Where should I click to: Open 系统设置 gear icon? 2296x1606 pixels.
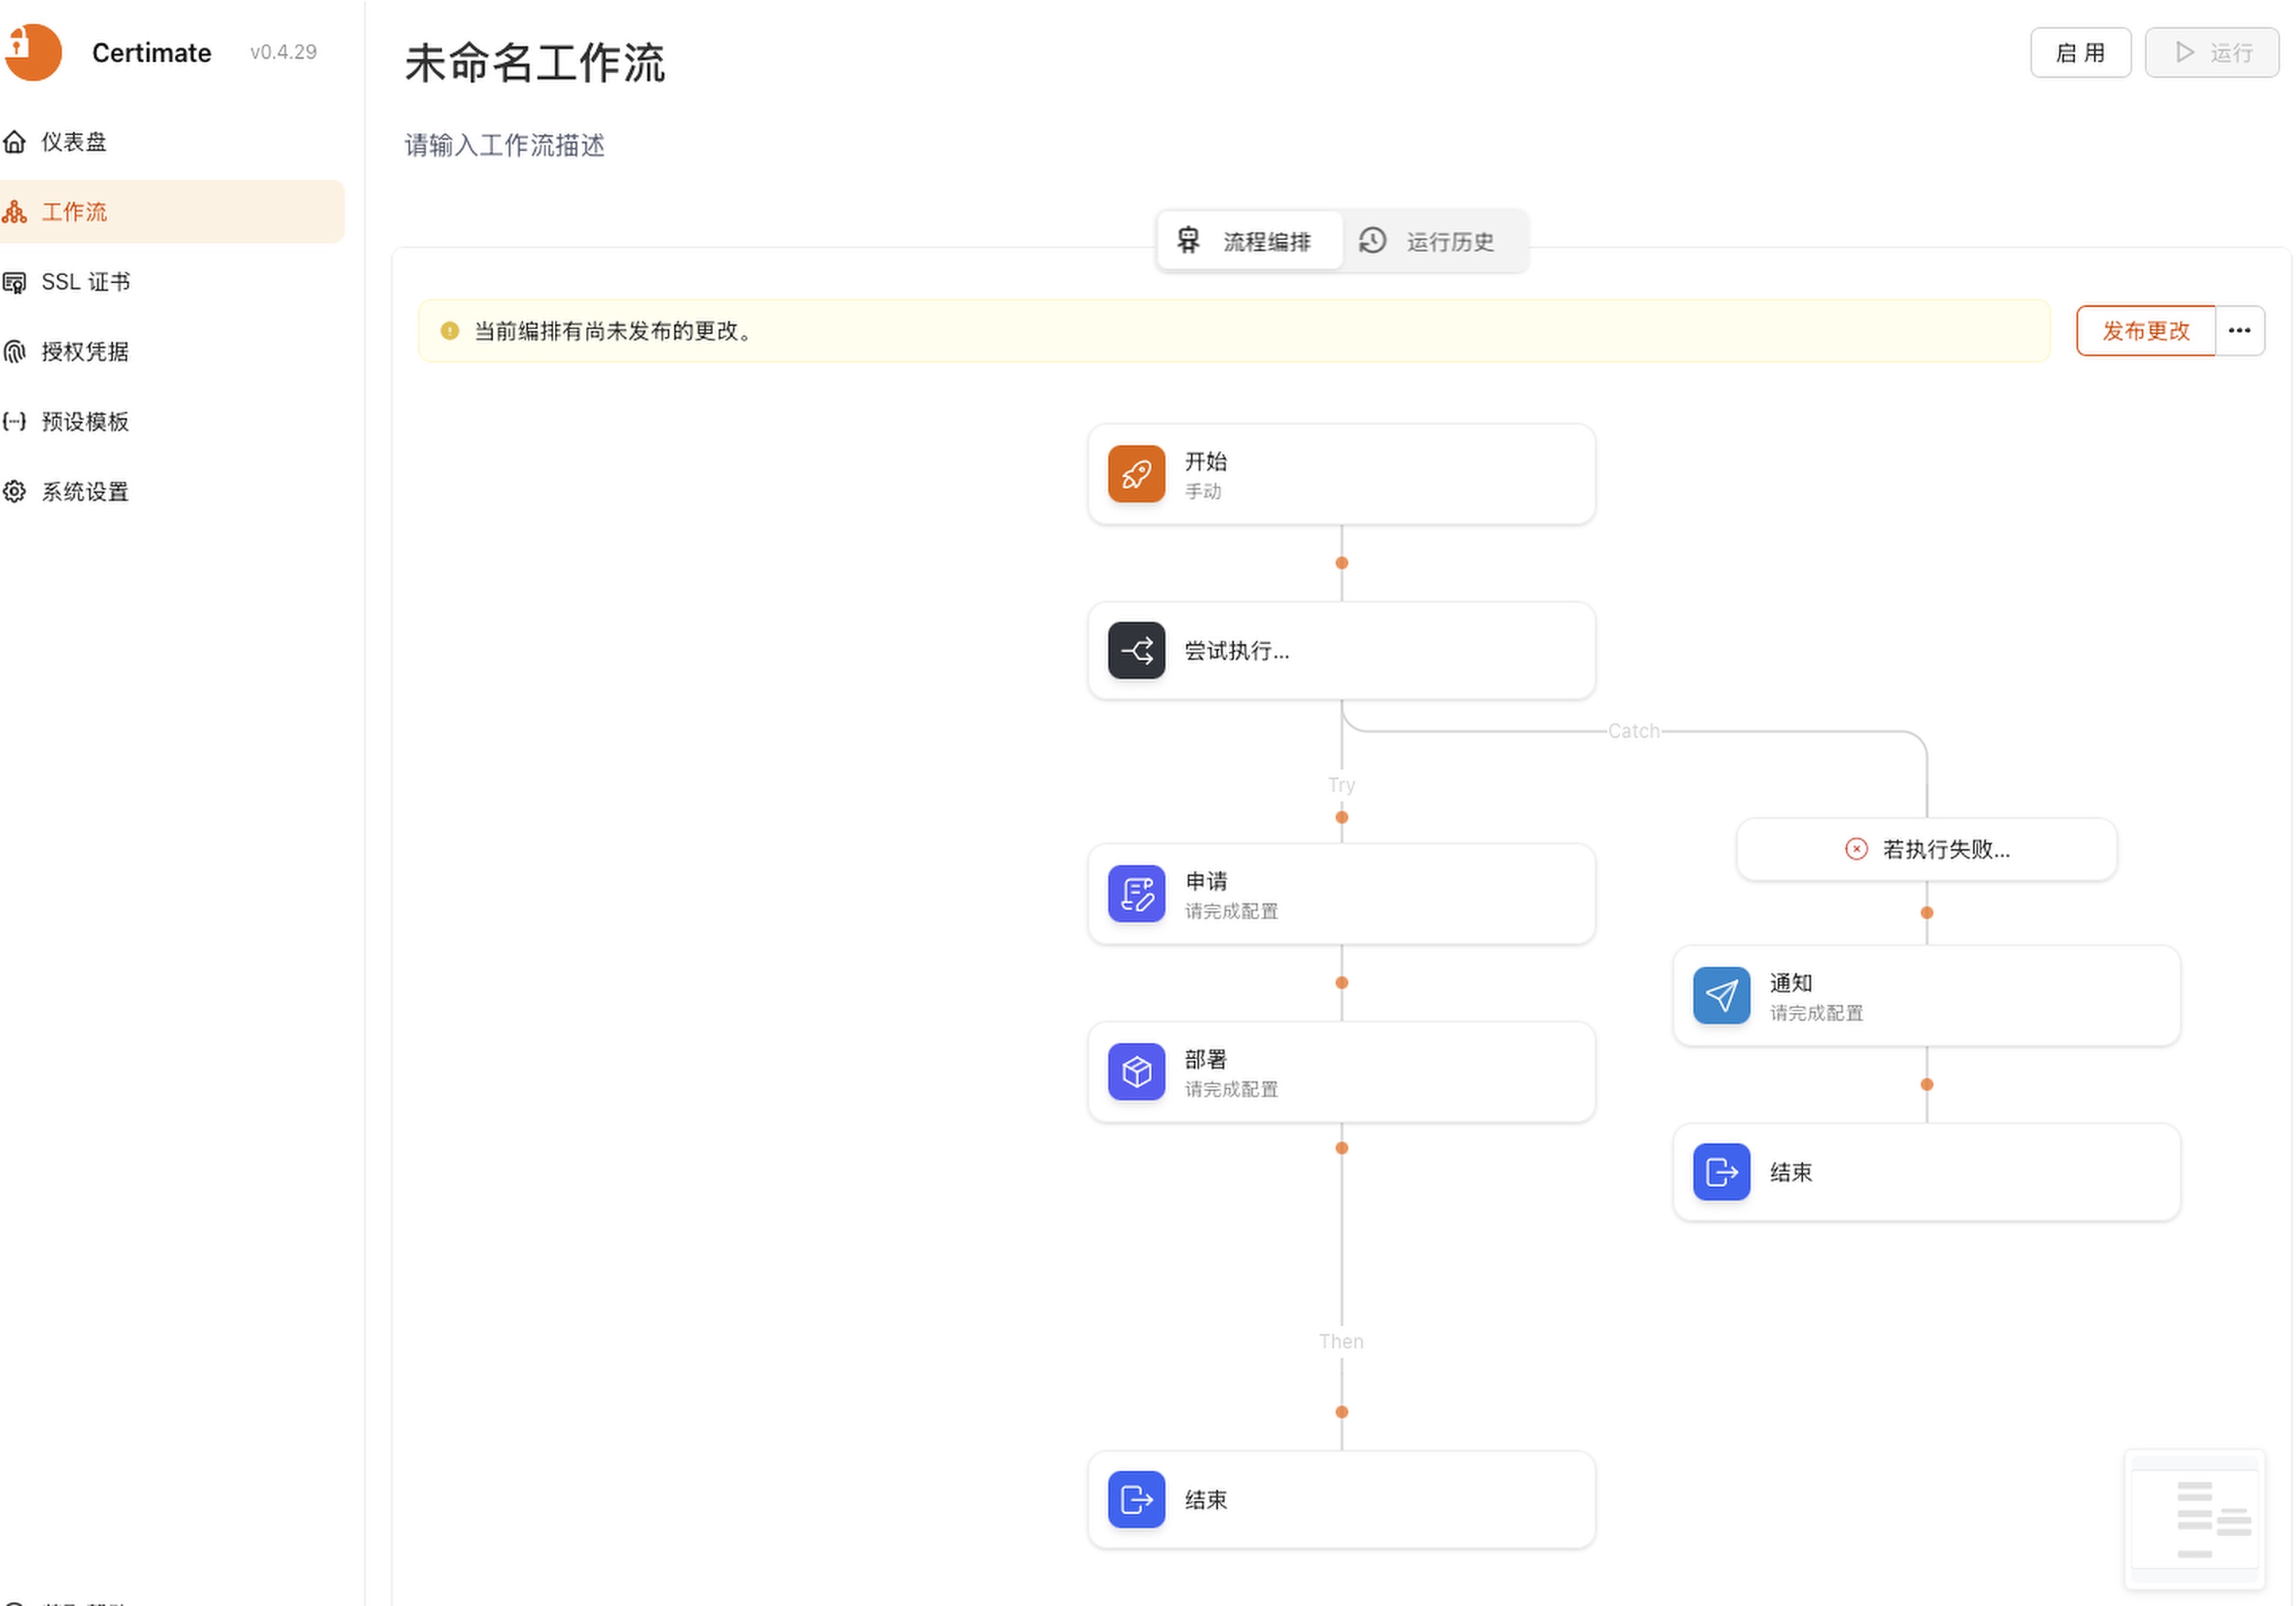click(14, 492)
